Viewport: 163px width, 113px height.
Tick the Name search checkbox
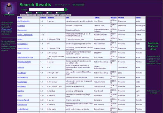(27, 13)
